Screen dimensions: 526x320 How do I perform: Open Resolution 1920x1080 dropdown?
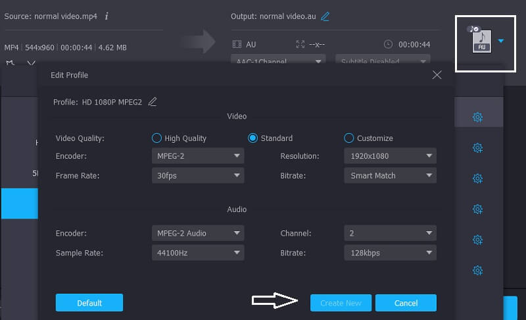(x=390, y=156)
